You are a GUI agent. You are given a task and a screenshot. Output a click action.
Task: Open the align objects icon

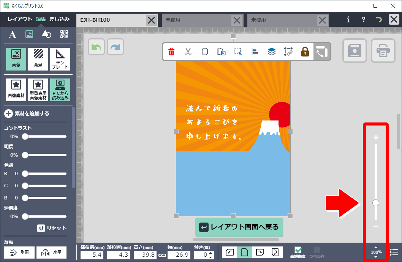pos(255,52)
